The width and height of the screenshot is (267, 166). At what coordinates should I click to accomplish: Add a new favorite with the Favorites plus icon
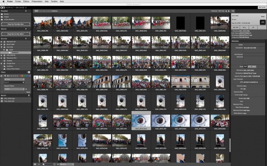(x=26, y=11)
